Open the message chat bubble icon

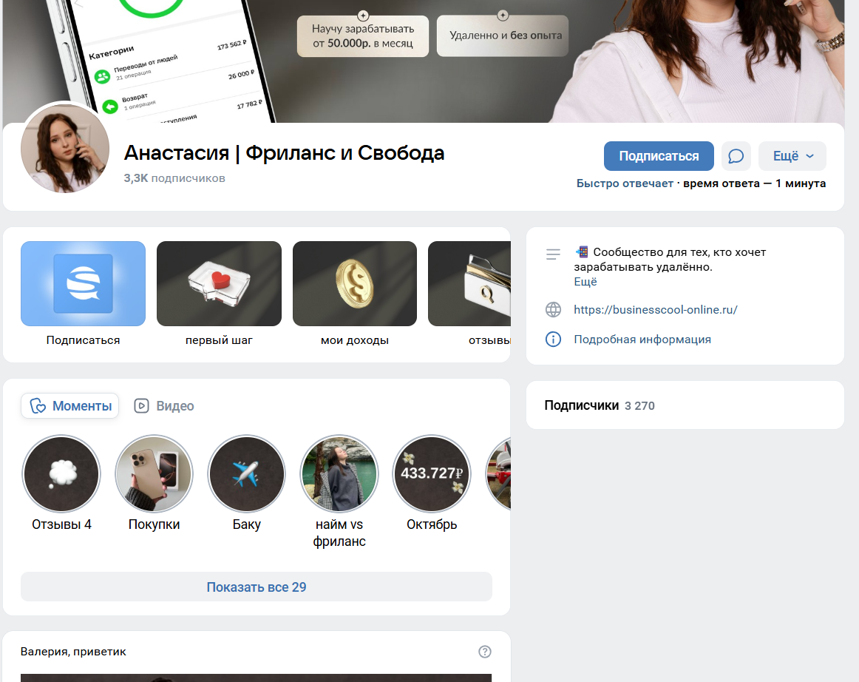736,156
